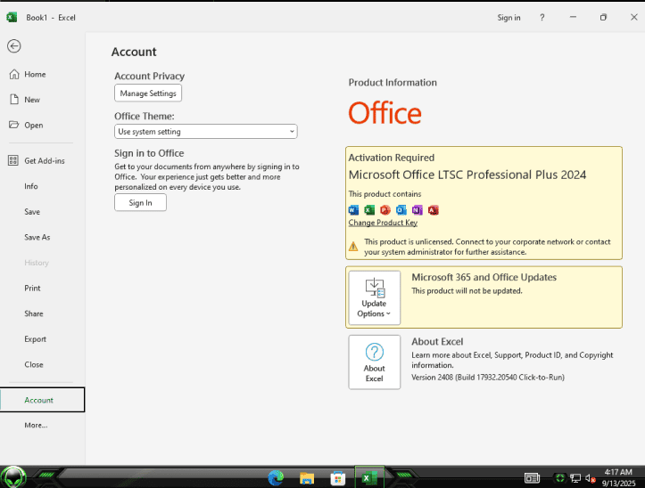Click the Microsoft Store taskbar icon

(x=338, y=478)
